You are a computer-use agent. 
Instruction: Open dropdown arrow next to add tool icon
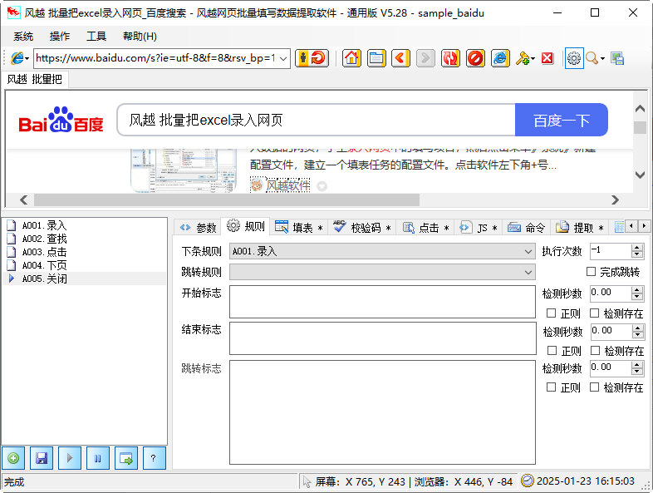tap(533, 59)
